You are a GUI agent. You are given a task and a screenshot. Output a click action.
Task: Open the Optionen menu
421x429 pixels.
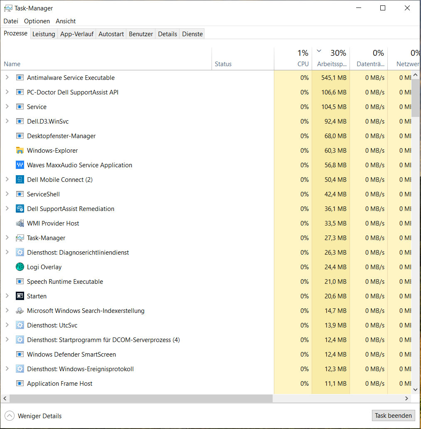coord(37,21)
